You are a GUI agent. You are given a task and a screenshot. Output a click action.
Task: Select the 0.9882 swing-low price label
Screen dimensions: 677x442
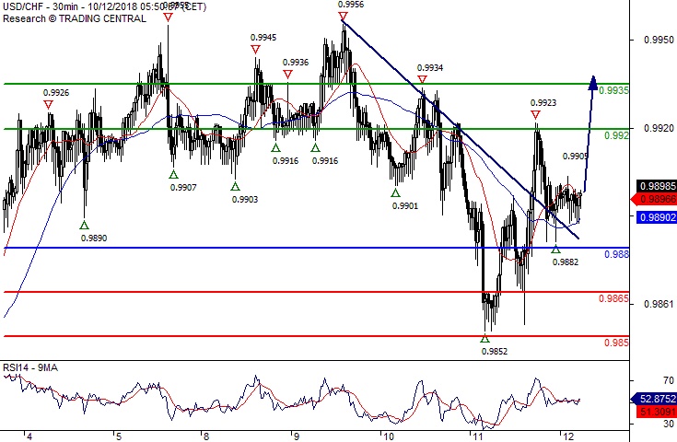pyautogui.click(x=566, y=262)
